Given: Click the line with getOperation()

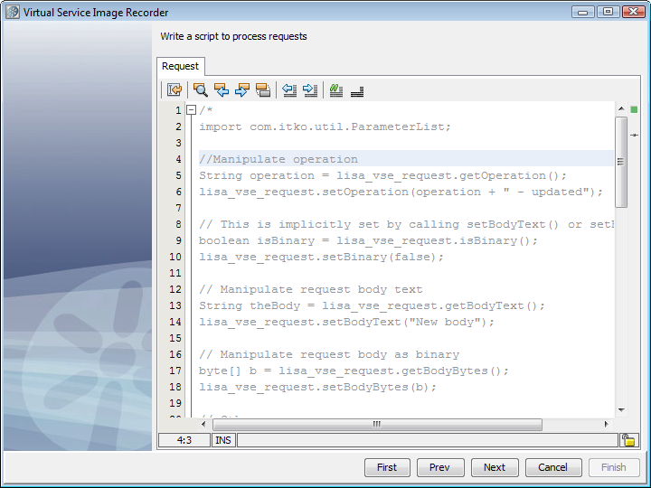Looking at the screenshot, I should click(x=382, y=175).
